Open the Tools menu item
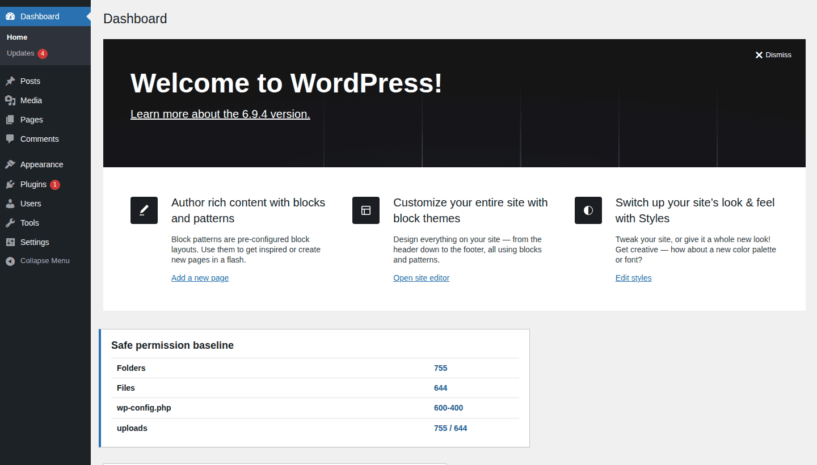The width and height of the screenshot is (817, 465). [45, 223]
